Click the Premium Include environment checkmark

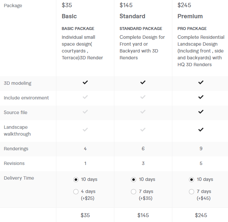pyautogui.click(x=201, y=97)
